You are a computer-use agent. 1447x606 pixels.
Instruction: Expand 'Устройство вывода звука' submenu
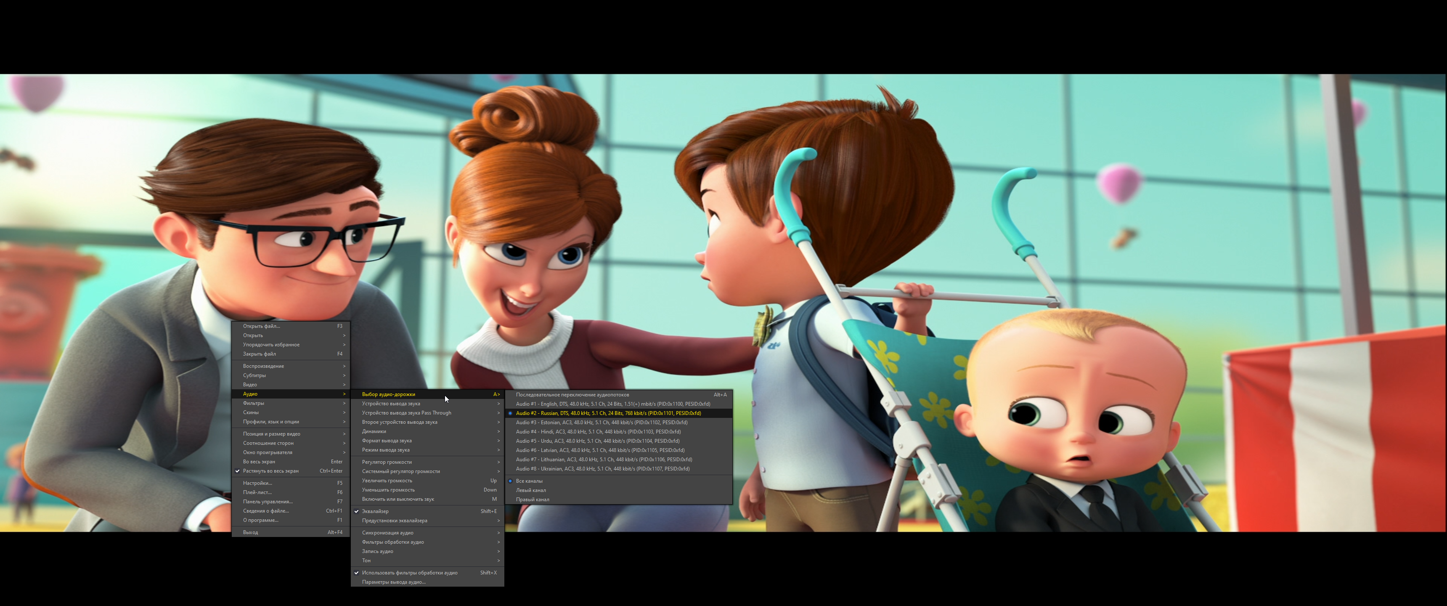391,404
